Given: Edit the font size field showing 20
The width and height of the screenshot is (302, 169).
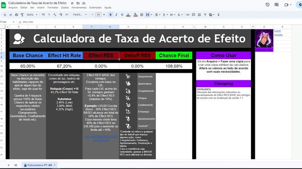Looking at the screenshot, I should pos(98,15).
